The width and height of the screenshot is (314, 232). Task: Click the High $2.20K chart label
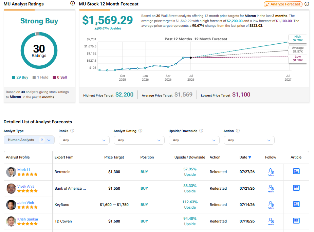point(298,38)
